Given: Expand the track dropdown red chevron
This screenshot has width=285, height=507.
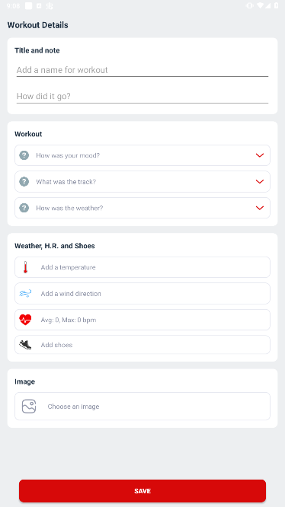Looking at the screenshot, I should 260,181.
